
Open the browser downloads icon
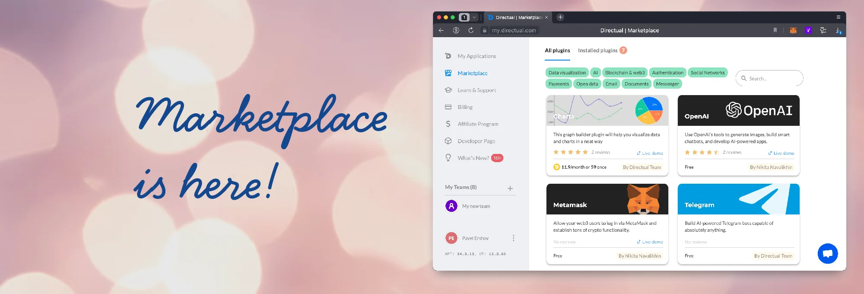click(838, 31)
